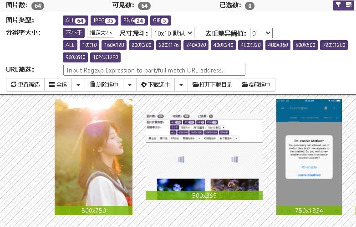Click the 收藏选中 favorite selected button
356x227 pixels.
(256, 85)
